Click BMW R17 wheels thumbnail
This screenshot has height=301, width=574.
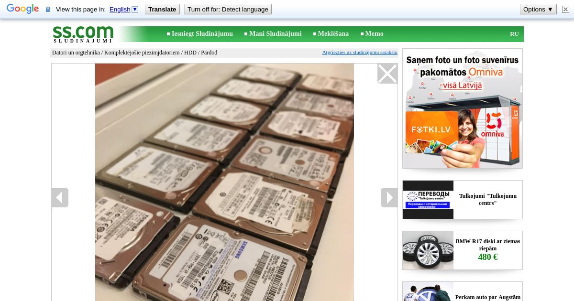click(428, 250)
